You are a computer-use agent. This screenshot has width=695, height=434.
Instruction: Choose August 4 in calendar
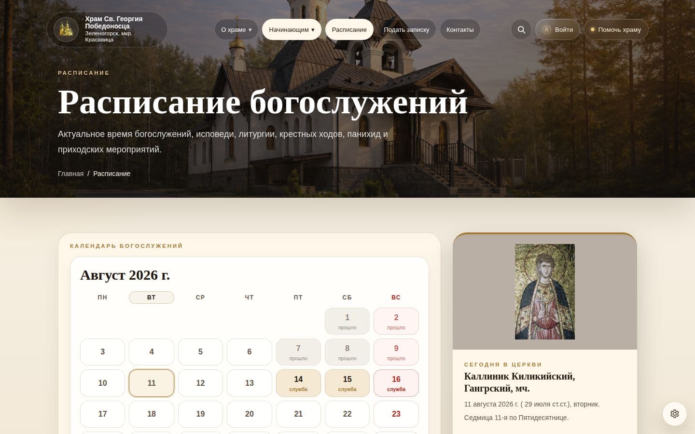tap(152, 352)
